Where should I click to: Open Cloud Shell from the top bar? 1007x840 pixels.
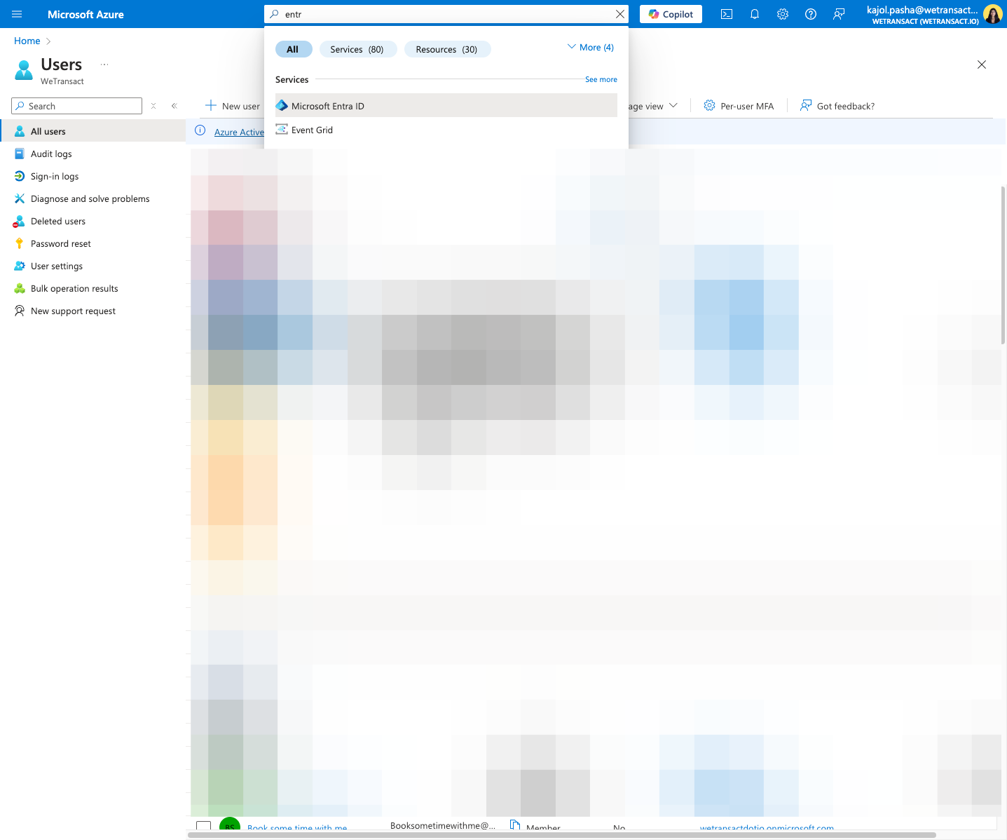point(727,14)
